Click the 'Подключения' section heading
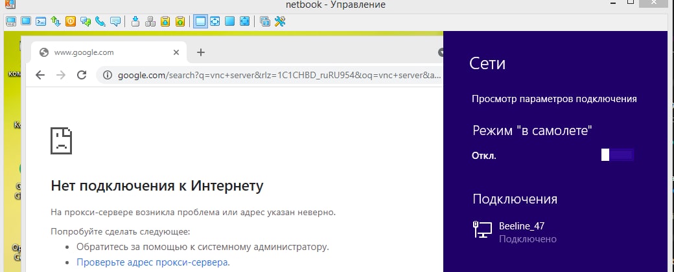This screenshot has height=272, width=674. [x=515, y=199]
